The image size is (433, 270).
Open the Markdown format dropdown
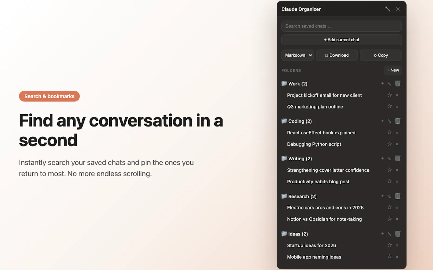coord(297,55)
